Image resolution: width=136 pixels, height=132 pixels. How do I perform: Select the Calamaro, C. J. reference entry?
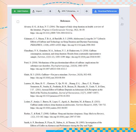coord(65,42)
